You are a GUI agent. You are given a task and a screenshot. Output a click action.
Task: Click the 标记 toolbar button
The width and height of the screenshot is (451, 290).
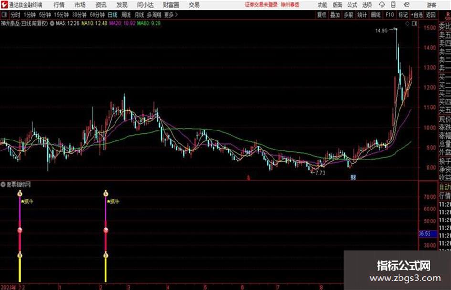[x=403, y=15]
